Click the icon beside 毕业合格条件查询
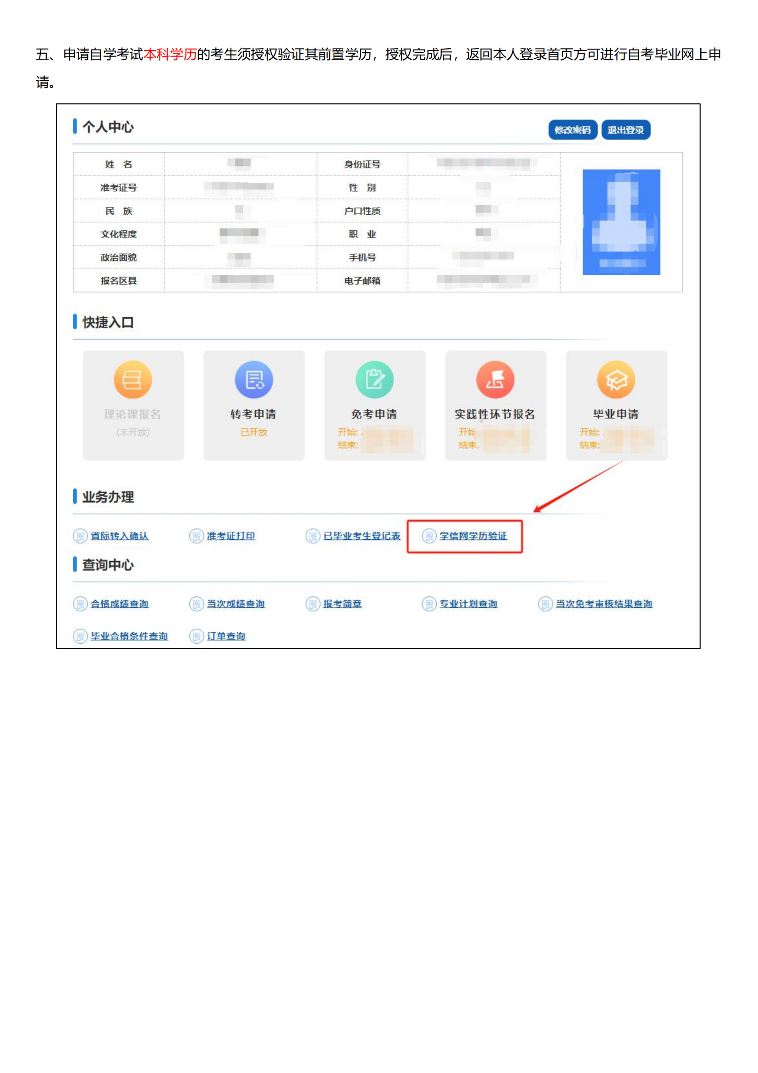758x1073 pixels. click(80, 636)
